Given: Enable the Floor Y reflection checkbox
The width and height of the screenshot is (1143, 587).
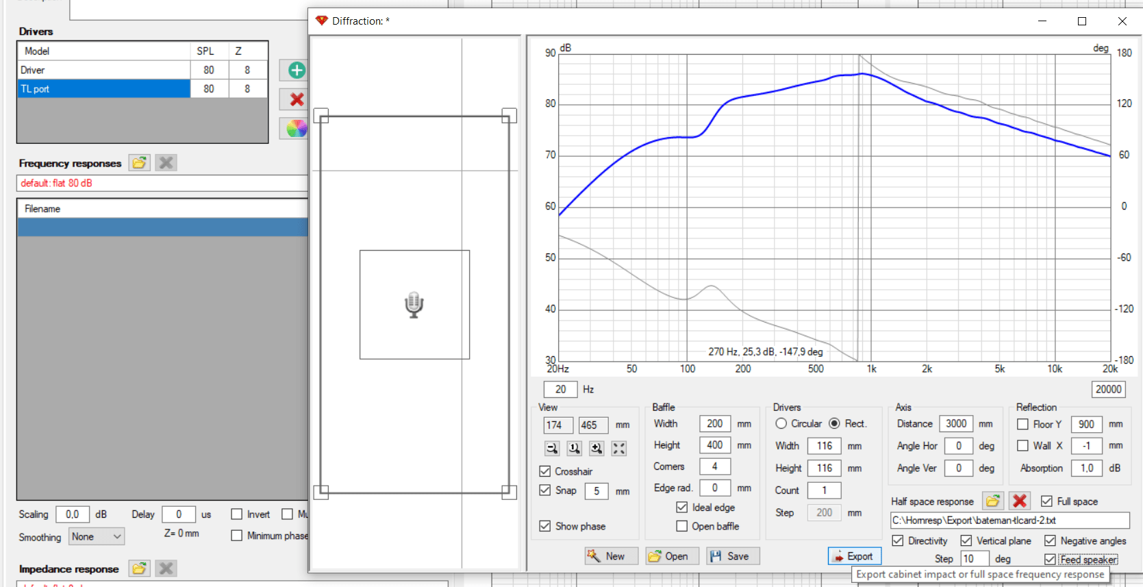Looking at the screenshot, I should 1022,424.
